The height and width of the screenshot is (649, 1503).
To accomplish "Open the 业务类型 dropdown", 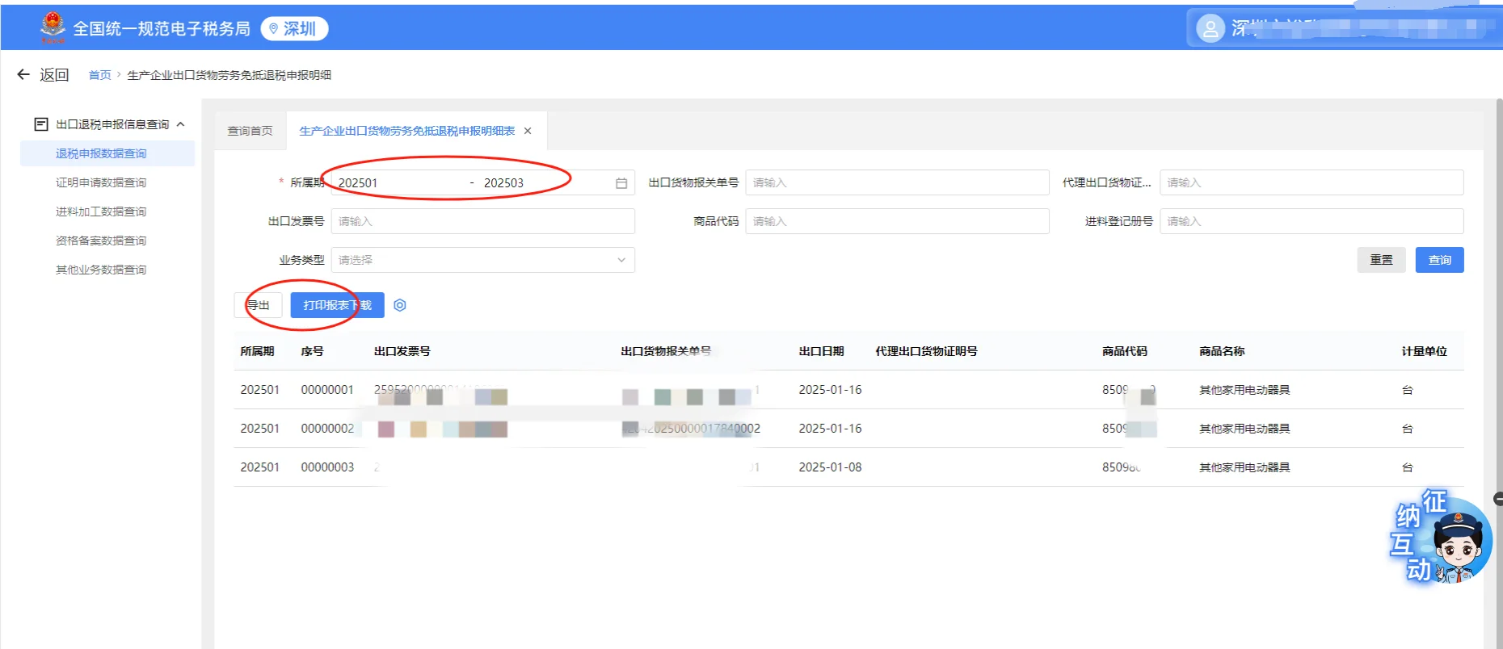I will point(482,260).
